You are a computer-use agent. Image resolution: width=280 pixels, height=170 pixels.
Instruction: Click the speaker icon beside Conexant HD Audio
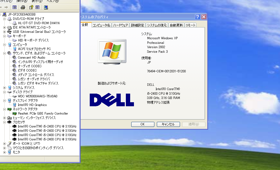(15, 57)
